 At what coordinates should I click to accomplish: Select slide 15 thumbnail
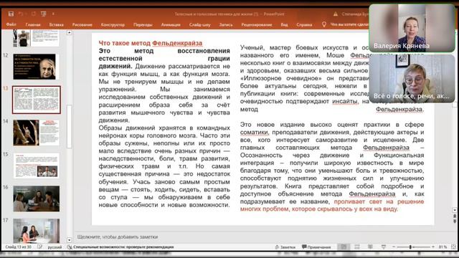pos(37,166)
